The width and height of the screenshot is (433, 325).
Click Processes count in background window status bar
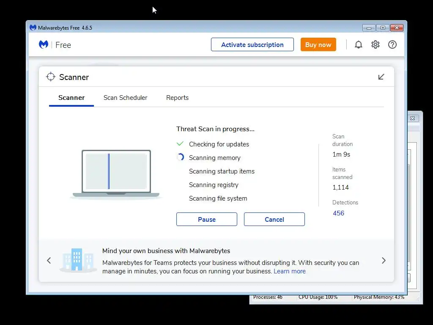(268, 297)
